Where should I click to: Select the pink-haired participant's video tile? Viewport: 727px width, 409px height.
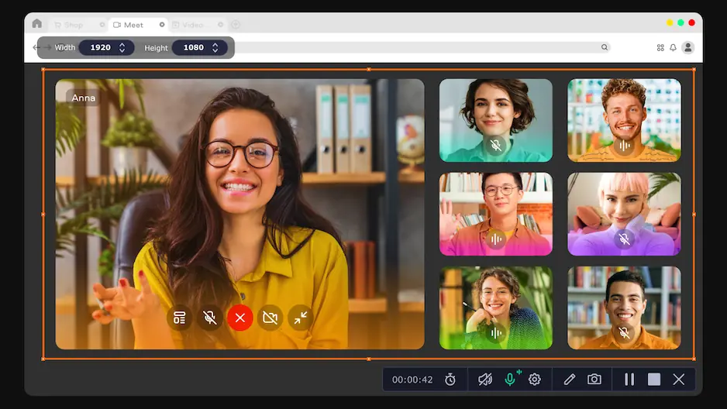click(x=624, y=214)
